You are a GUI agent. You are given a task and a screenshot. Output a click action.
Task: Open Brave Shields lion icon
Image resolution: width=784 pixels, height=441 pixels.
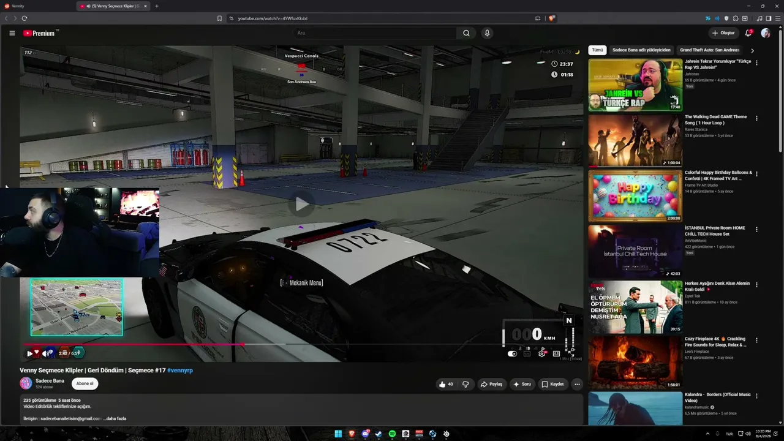pos(551,18)
